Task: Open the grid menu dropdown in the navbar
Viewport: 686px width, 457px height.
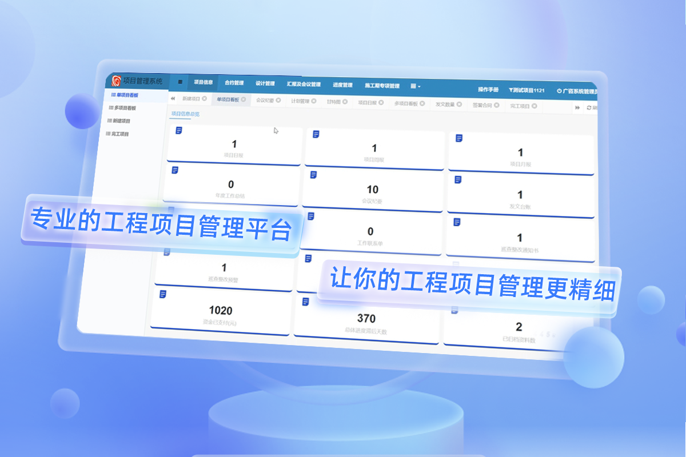Action: tap(413, 86)
